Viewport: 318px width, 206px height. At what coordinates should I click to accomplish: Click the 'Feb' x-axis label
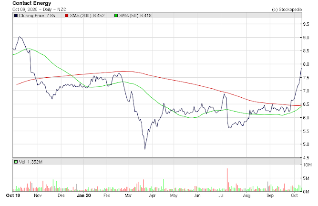point(107,196)
